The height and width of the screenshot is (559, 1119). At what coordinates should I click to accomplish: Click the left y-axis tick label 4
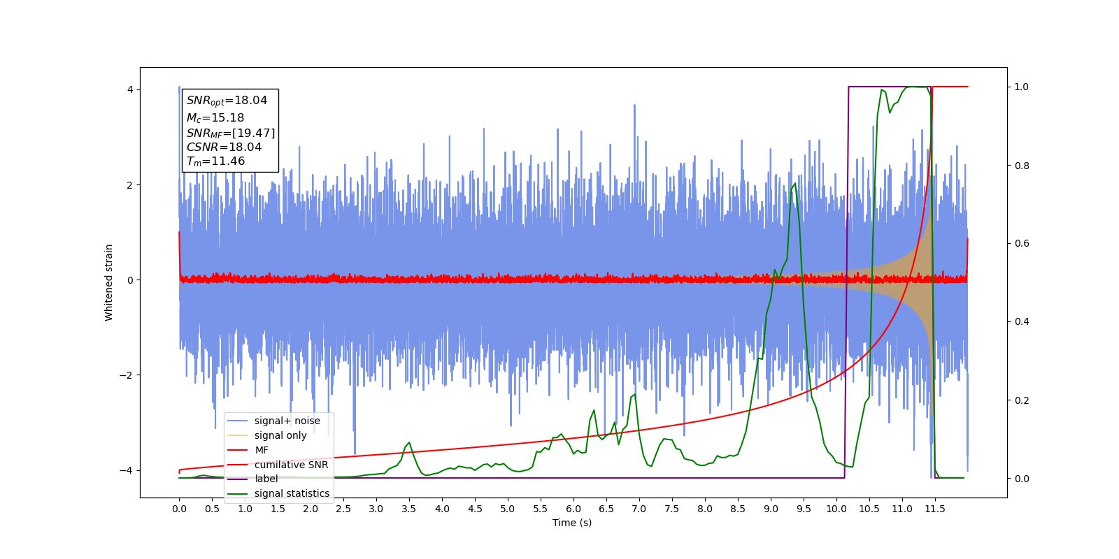[130, 90]
